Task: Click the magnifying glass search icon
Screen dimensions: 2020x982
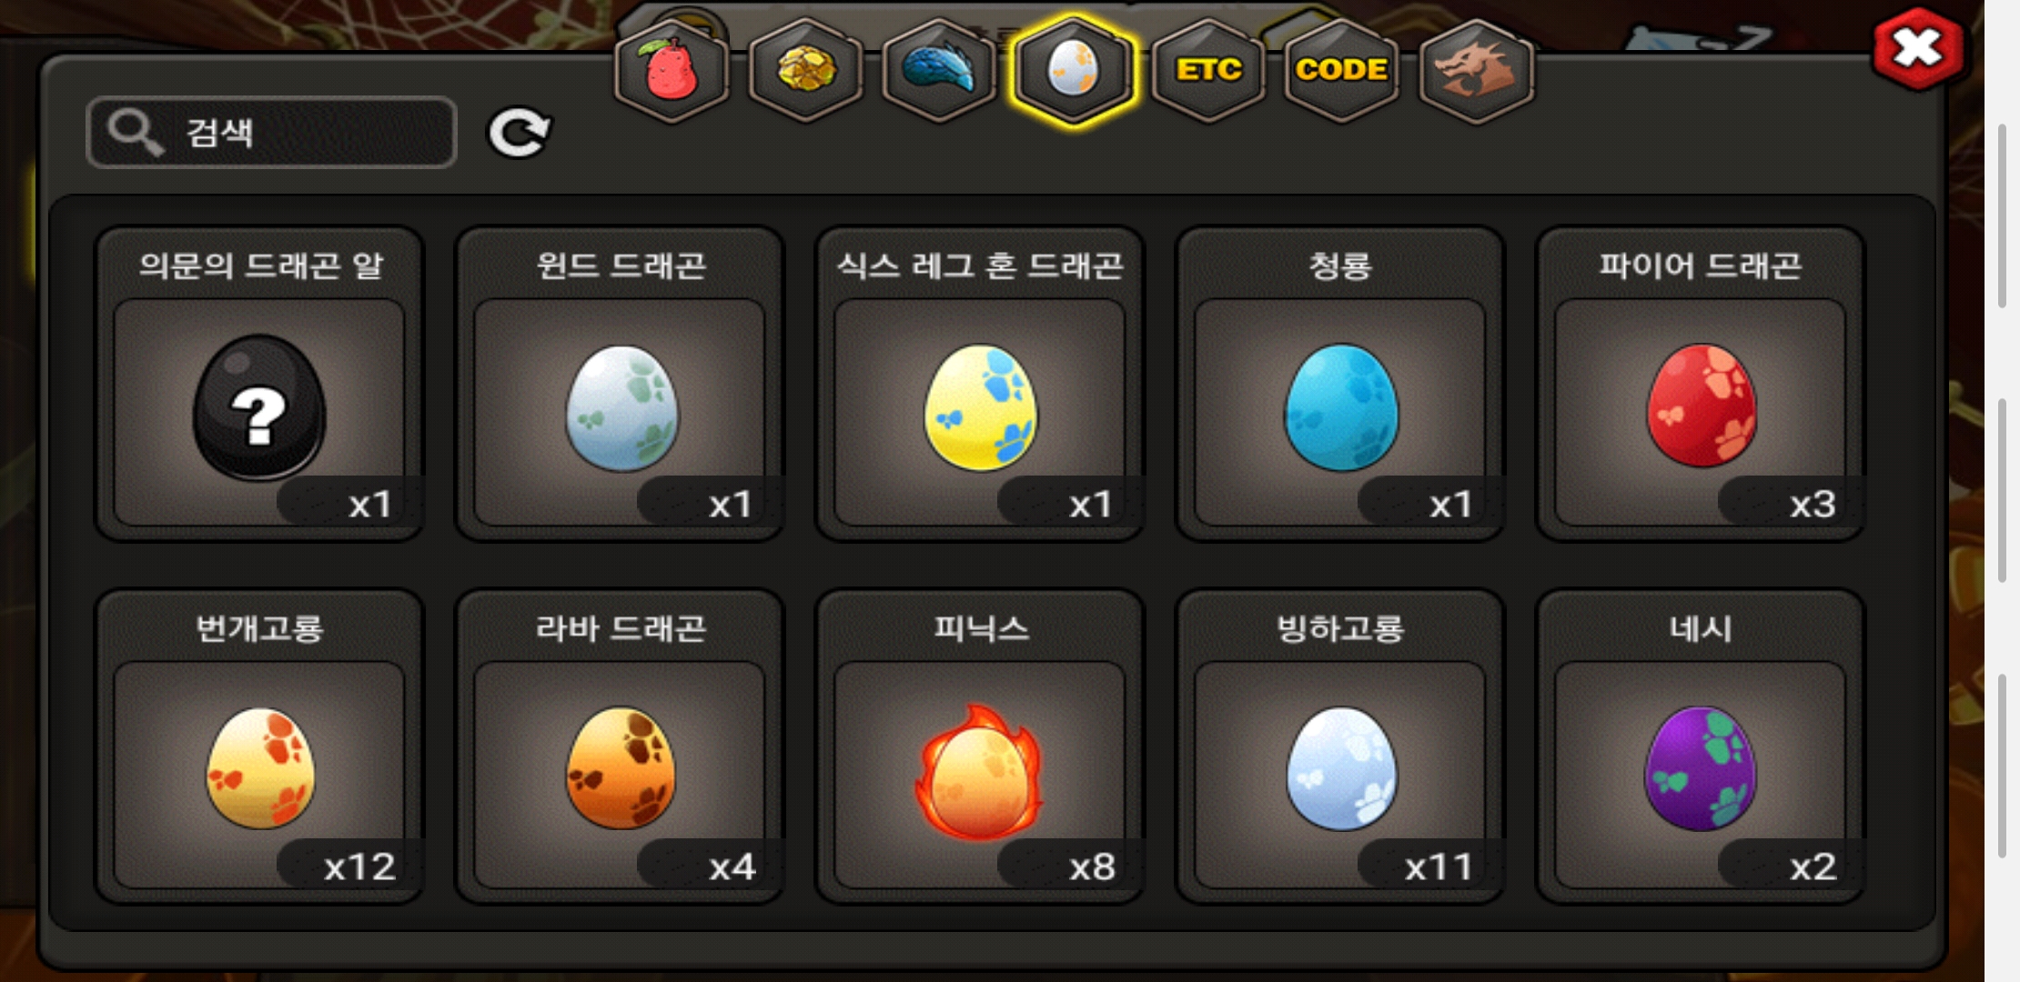Action: tap(135, 133)
